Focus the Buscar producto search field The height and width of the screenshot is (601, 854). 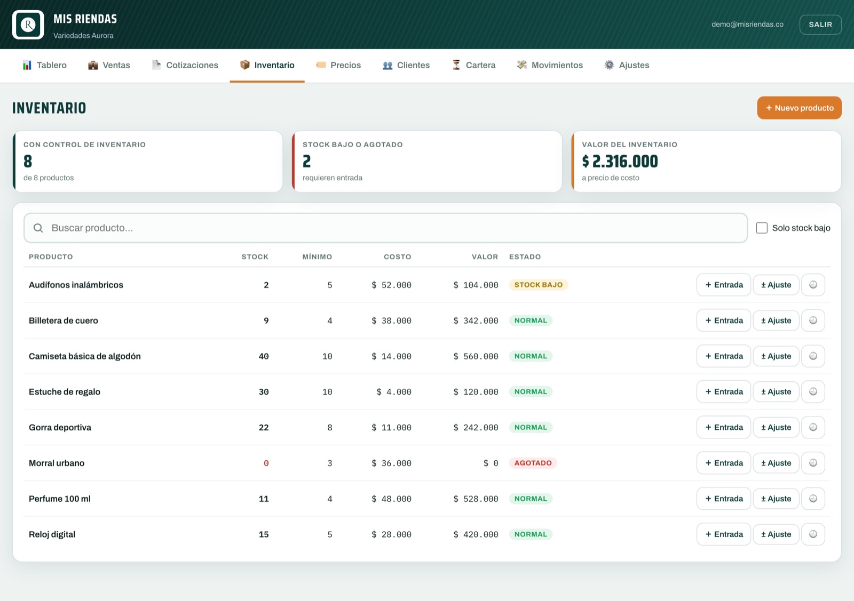coord(385,228)
